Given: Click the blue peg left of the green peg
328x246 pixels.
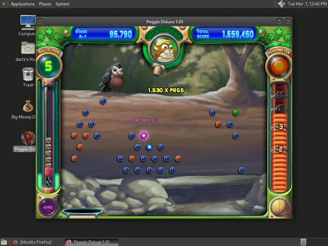Looking at the screenshot, I should [213, 112].
